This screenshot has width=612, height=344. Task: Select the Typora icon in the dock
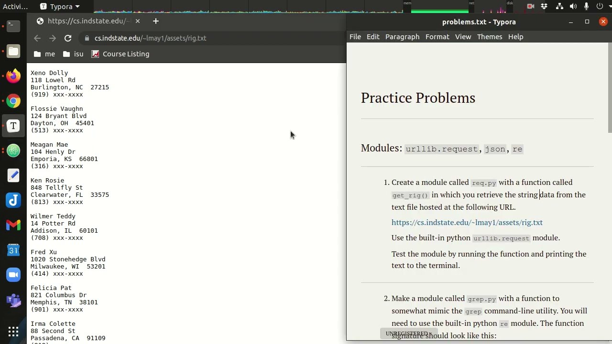pyautogui.click(x=13, y=126)
